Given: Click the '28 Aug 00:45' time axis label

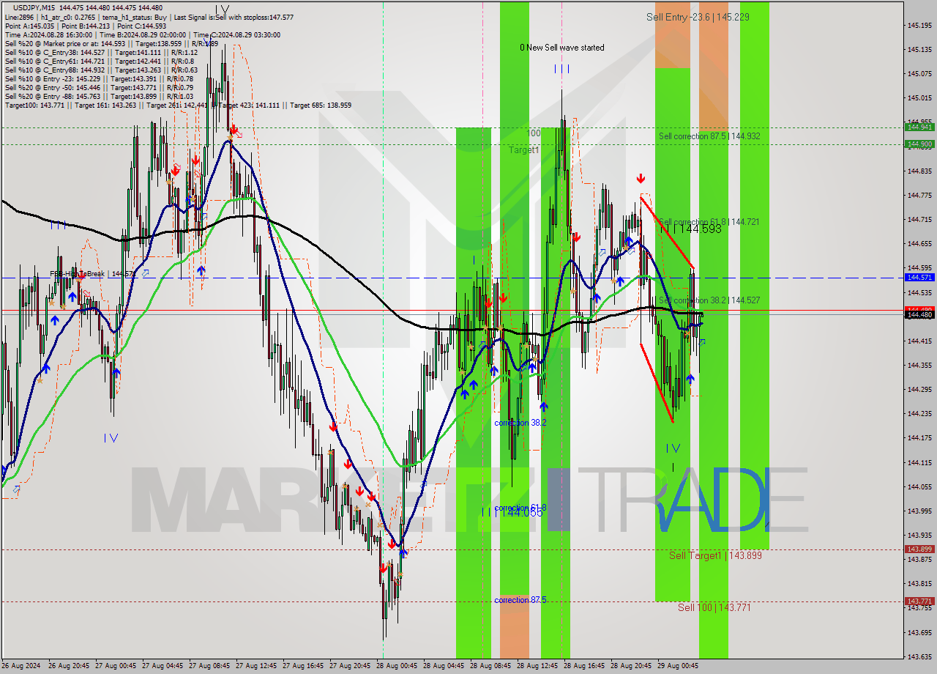Looking at the screenshot, I should click(397, 666).
